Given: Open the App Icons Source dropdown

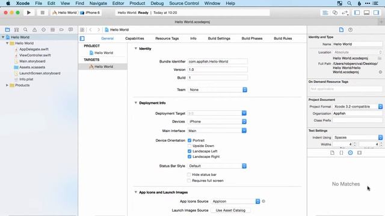Looking at the screenshot, I should (x=235, y=201).
